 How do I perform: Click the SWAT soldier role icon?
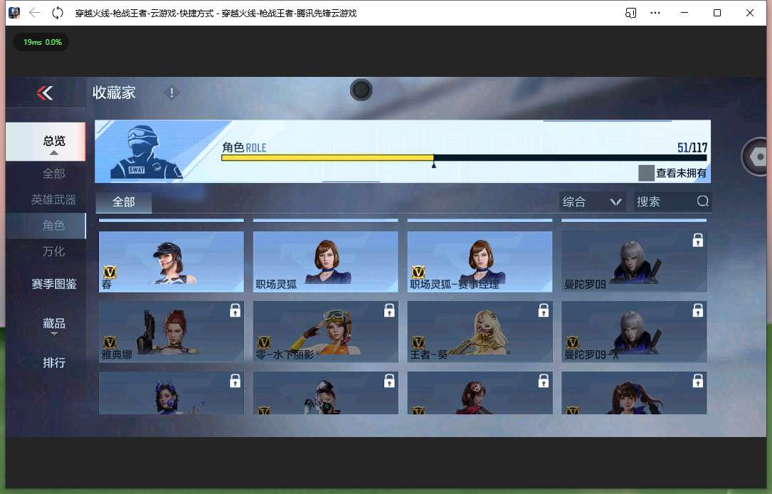pos(145,152)
